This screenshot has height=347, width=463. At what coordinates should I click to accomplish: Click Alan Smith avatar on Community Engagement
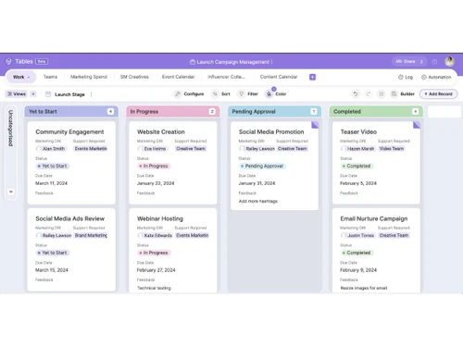tap(39, 148)
